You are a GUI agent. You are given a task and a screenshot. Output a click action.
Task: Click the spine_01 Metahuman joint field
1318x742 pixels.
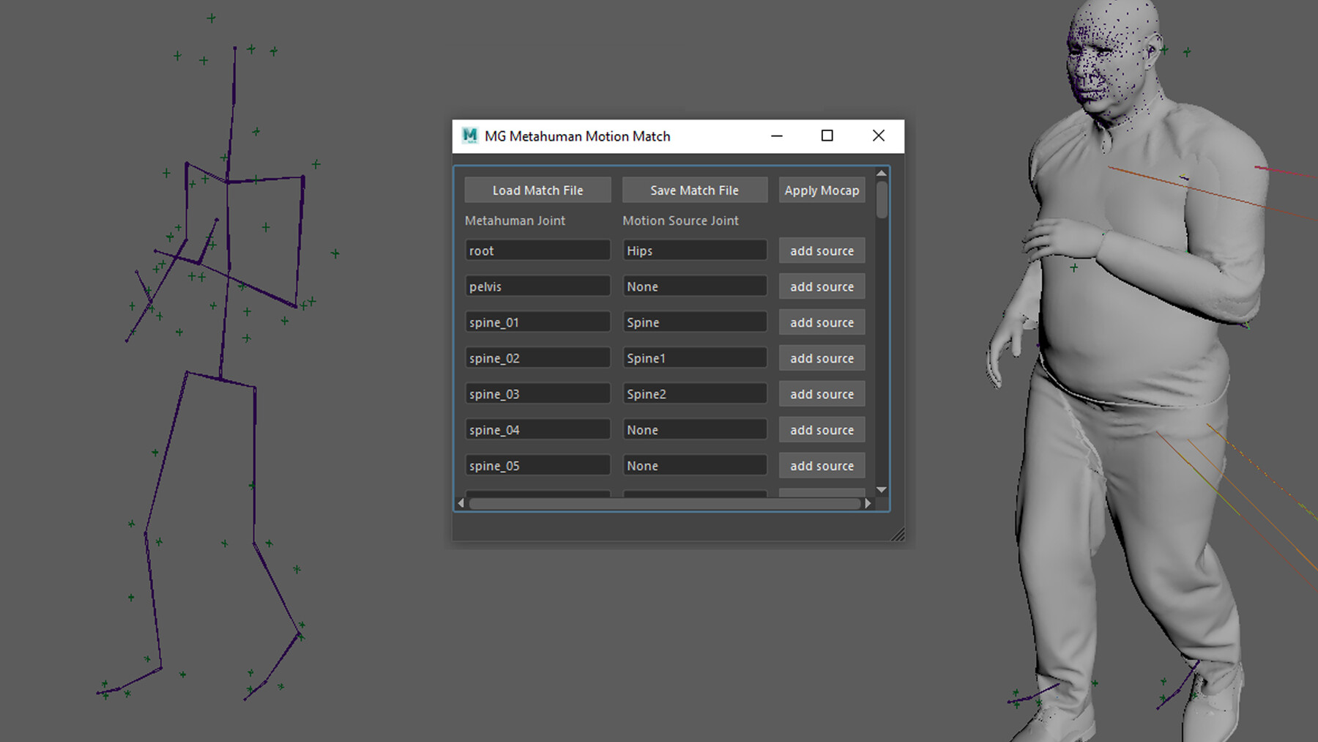[x=537, y=322]
